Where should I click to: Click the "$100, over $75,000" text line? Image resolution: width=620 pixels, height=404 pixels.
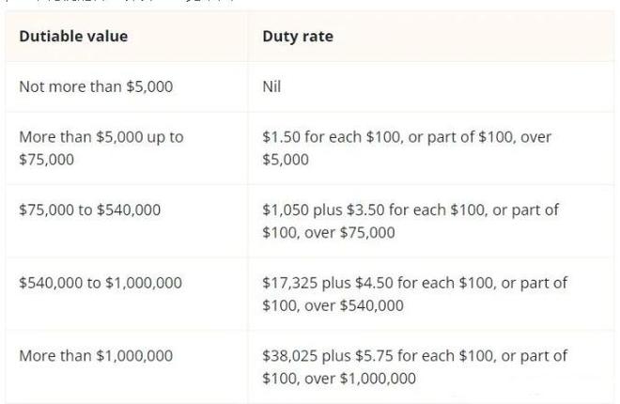coord(329,232)
